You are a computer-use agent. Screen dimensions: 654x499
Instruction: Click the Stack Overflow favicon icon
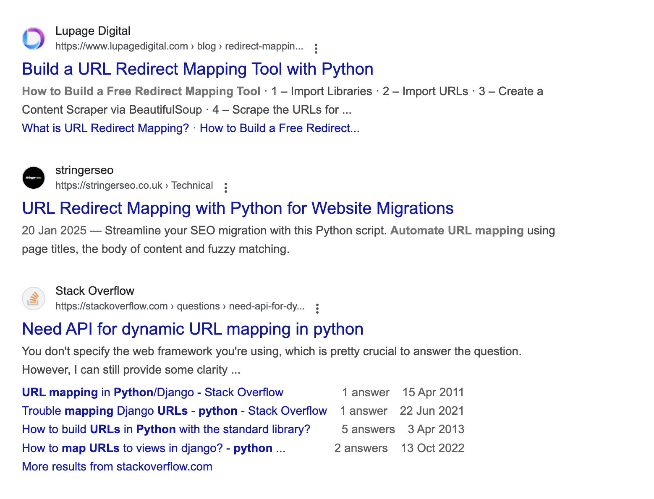(x=34, y=299)
